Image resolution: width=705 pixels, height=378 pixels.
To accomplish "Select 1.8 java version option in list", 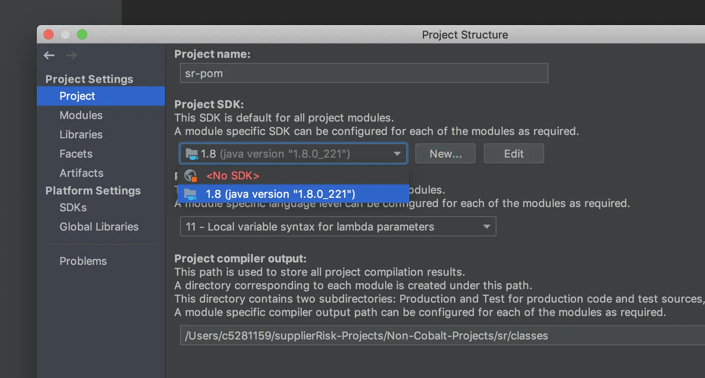I will (x=280, y=194).
